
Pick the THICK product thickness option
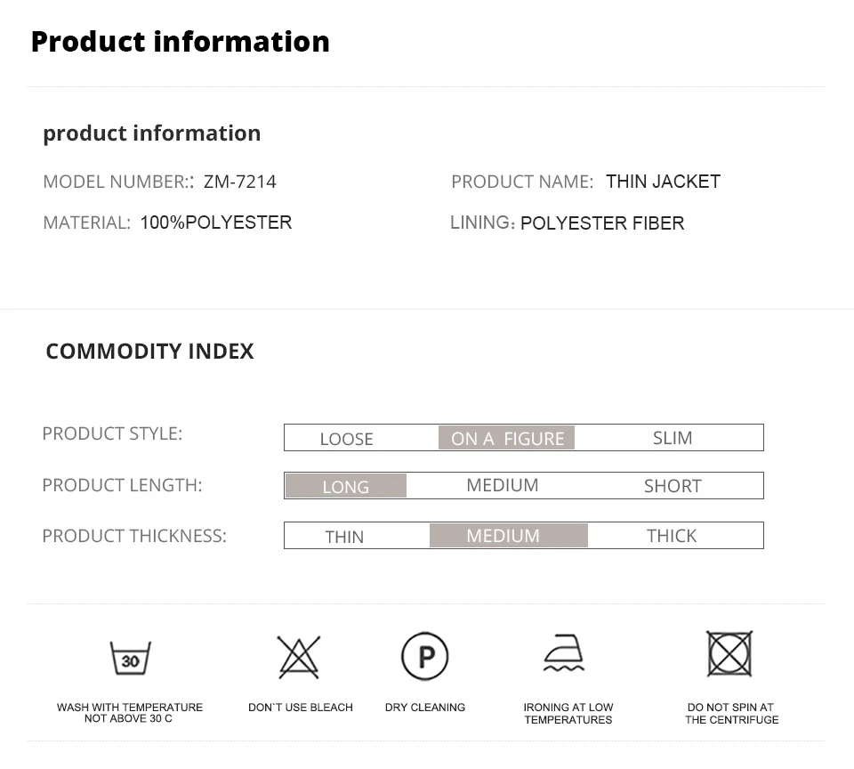tap(672, 536)
